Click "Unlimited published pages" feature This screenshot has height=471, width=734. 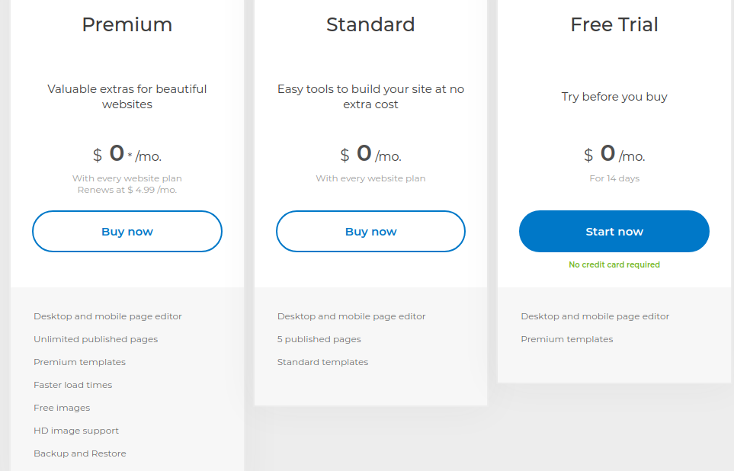click(96, 339)
